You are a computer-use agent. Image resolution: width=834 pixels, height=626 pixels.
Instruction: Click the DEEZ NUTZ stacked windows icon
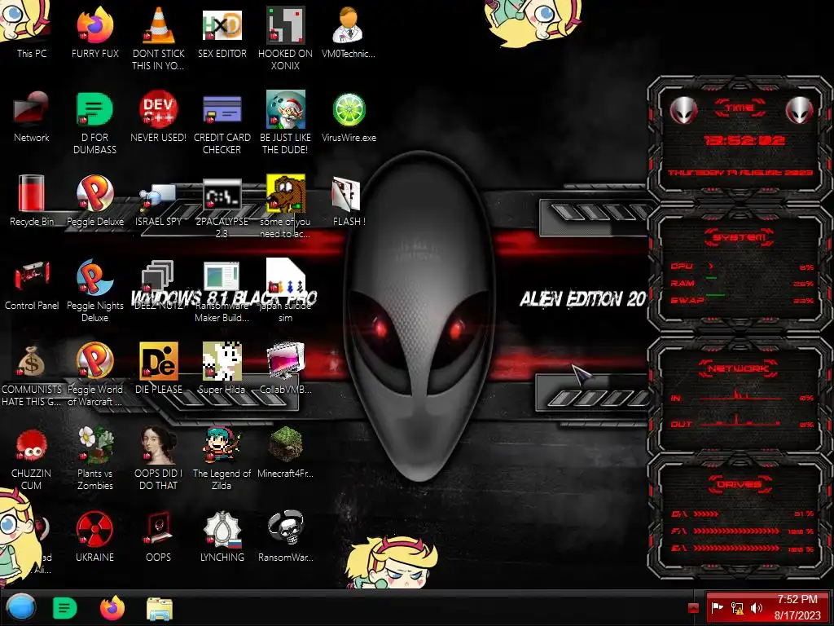pos(158,284)
